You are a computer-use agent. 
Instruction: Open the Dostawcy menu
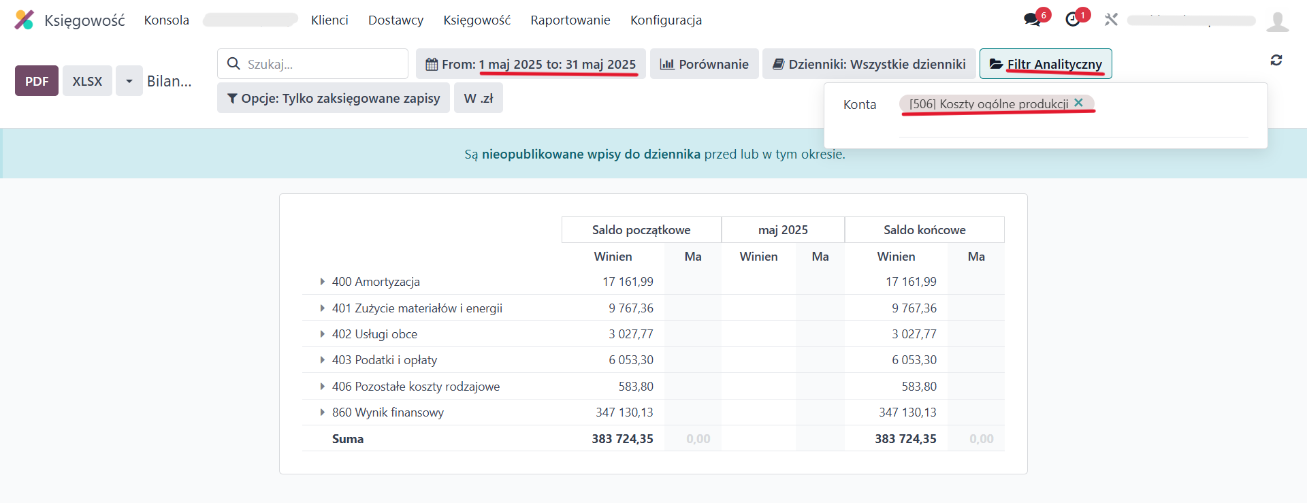click(x=396, y=20)
